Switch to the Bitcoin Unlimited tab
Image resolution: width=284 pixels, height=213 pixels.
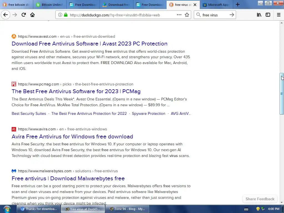[50, 5]
